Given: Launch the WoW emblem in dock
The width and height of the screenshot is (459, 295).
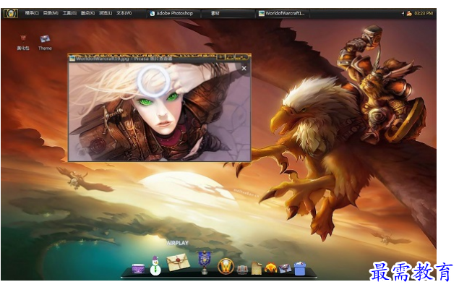Looking at the screenshot, I should [x=226, y=267].
